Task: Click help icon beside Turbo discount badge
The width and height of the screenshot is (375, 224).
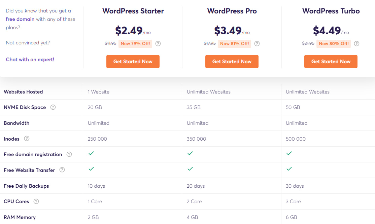Action: (x=356, y=43)
